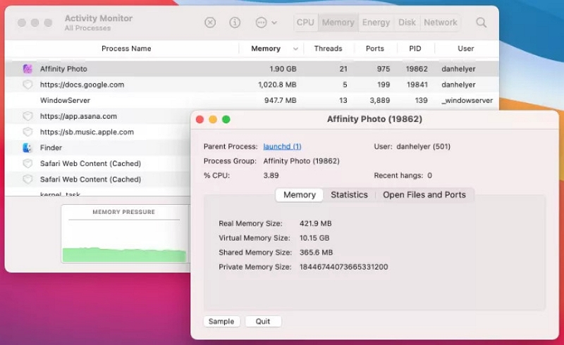Image resolution: width=564 pixels, height=345 pixels.
Task: Zoom Affinity Photo info window with green button
Action: (226, 119)
